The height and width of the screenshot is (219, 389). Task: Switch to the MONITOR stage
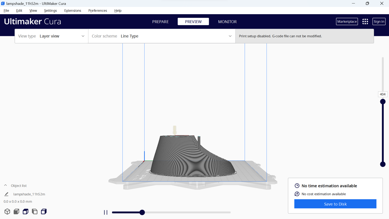[227, 21]
